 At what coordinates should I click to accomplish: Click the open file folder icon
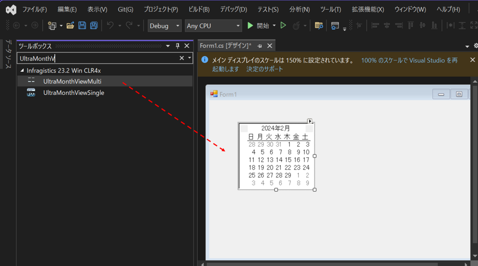tap(71, 25)
